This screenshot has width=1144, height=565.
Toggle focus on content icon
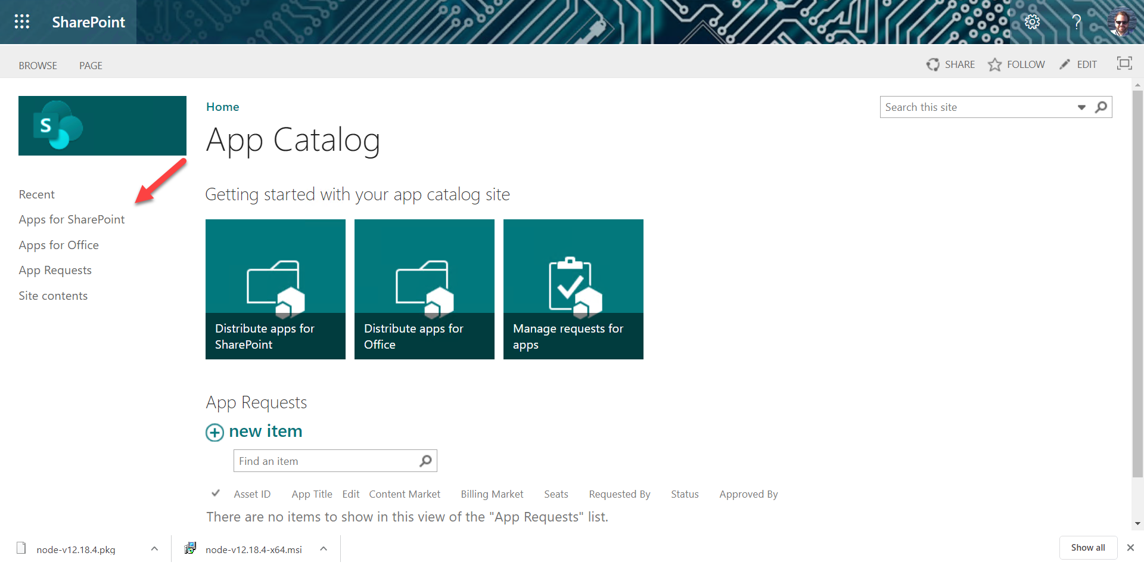1124,63
